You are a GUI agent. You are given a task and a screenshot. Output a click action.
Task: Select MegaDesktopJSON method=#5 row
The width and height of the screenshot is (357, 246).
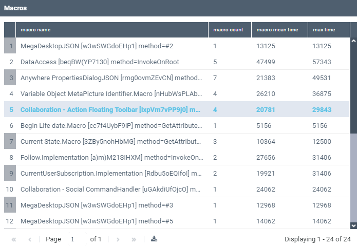pos(111,221)
